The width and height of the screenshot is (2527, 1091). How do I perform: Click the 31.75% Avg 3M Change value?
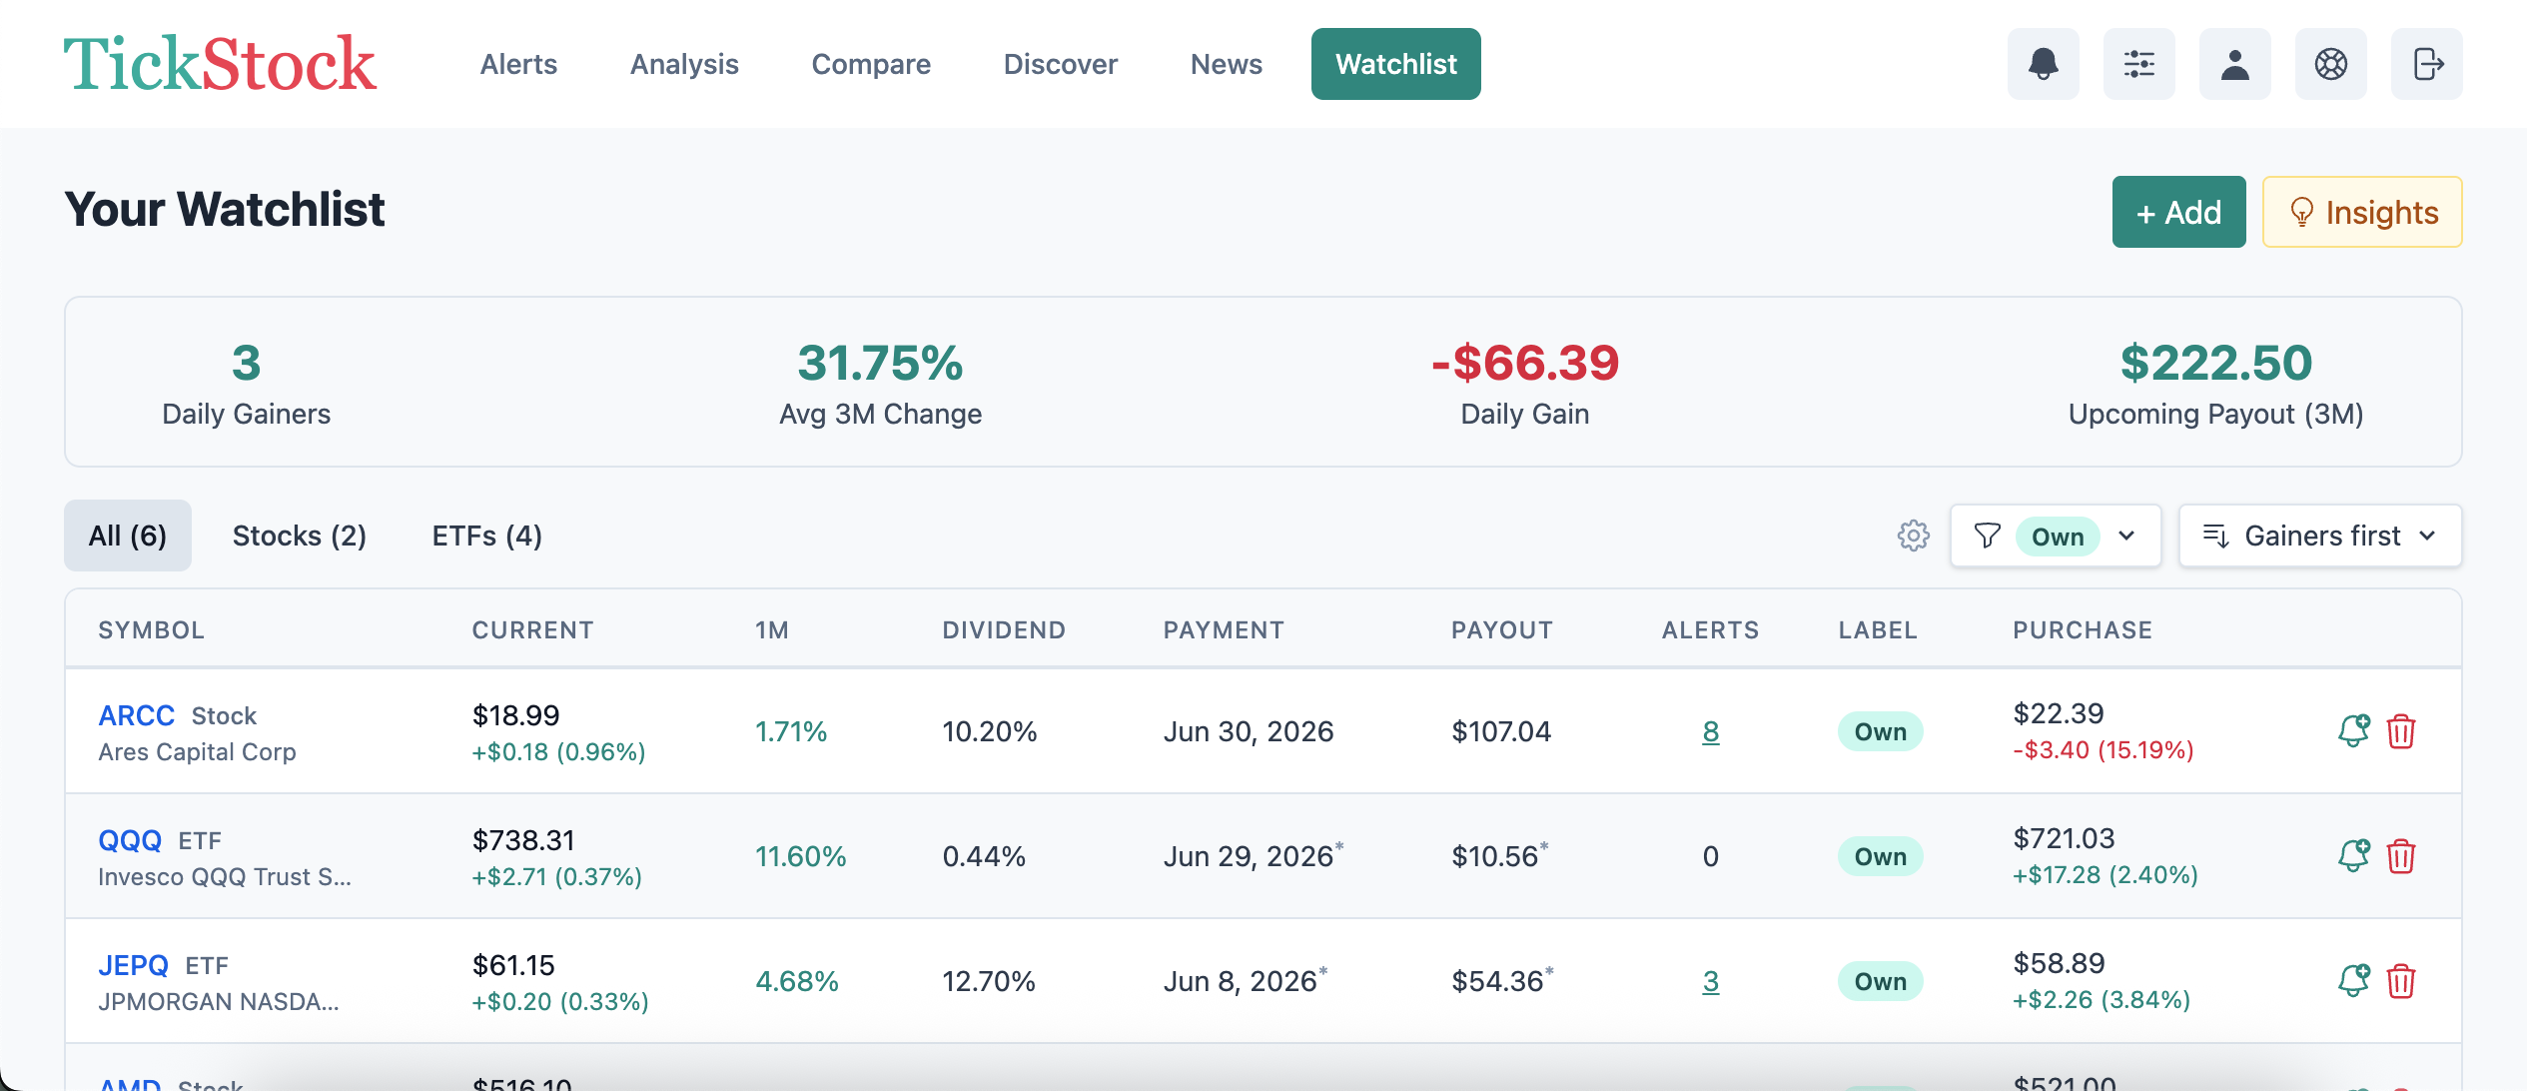click(x=880, y=363)
